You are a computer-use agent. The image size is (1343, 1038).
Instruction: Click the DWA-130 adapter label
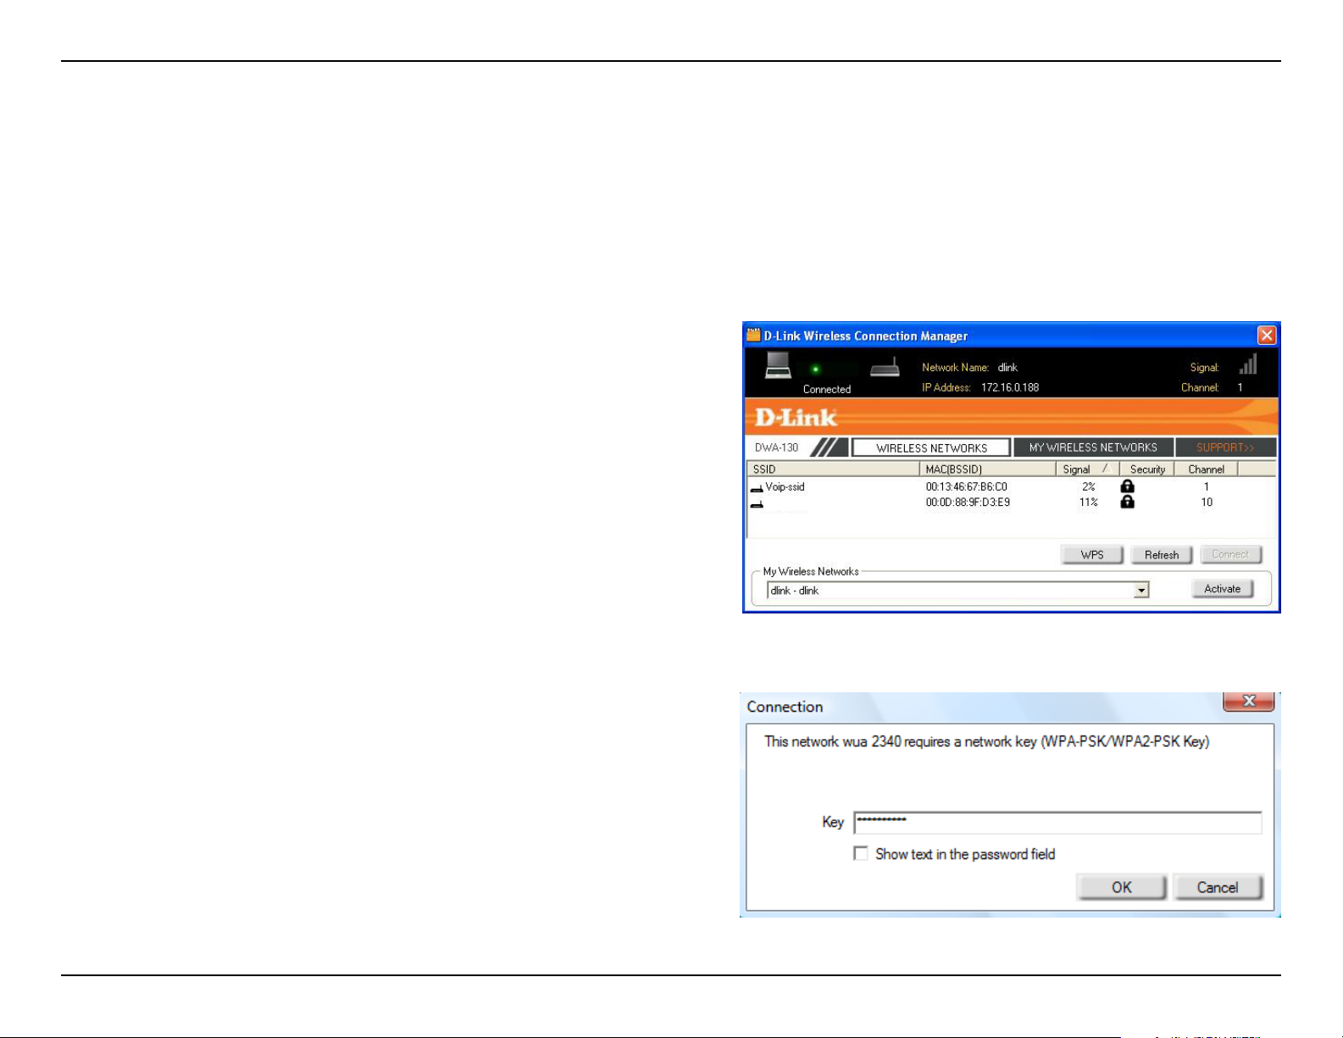tap(776, 447)
